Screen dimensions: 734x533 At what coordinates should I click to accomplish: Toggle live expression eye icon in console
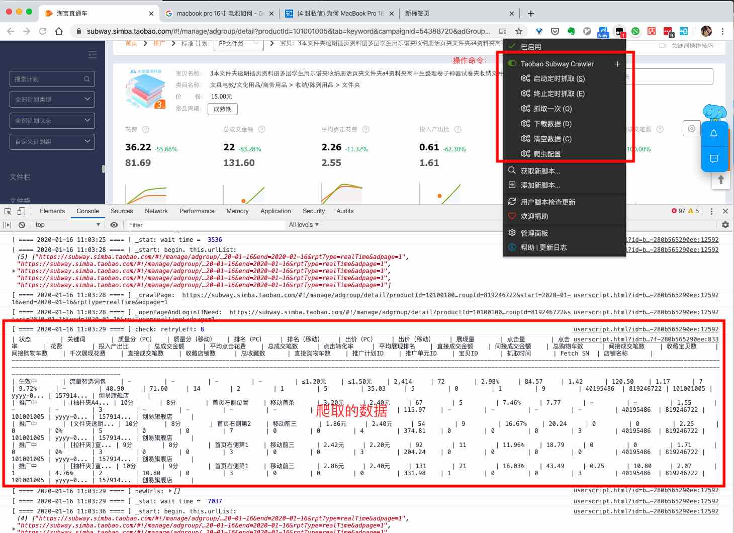114,225
